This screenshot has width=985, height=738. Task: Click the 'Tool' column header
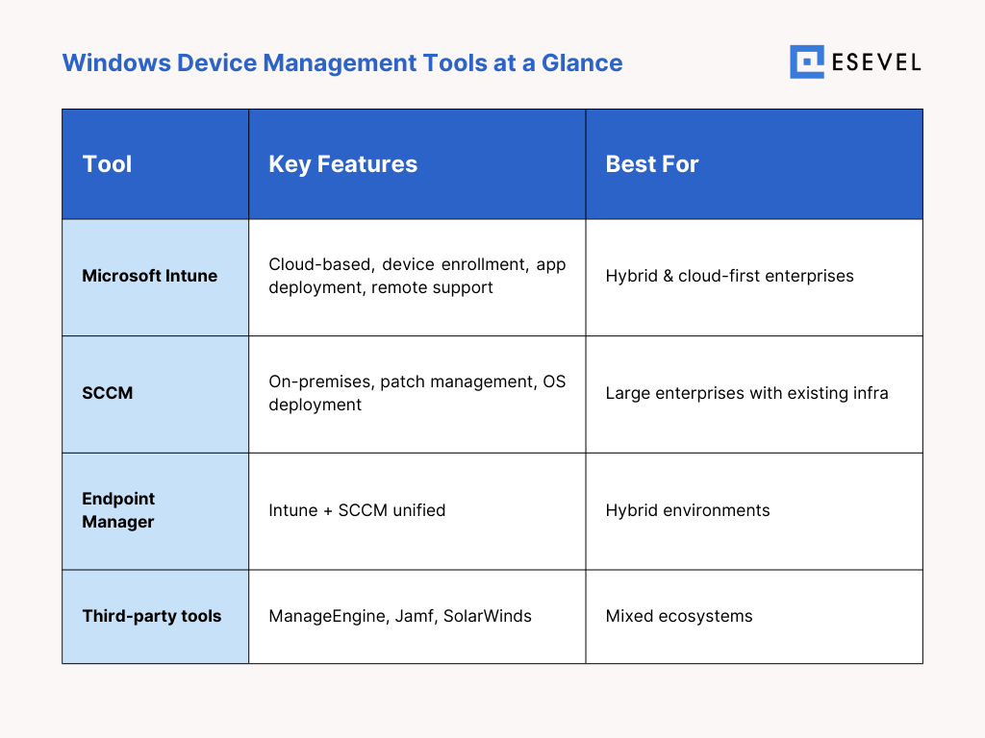click(155, 163)
